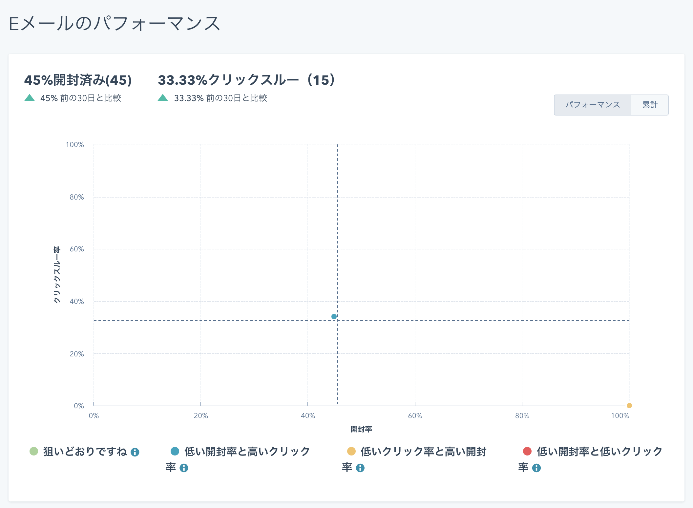Click info icon for 低いクリック率と高い開封率
This screenshot has width=693, height=508.
360,468
